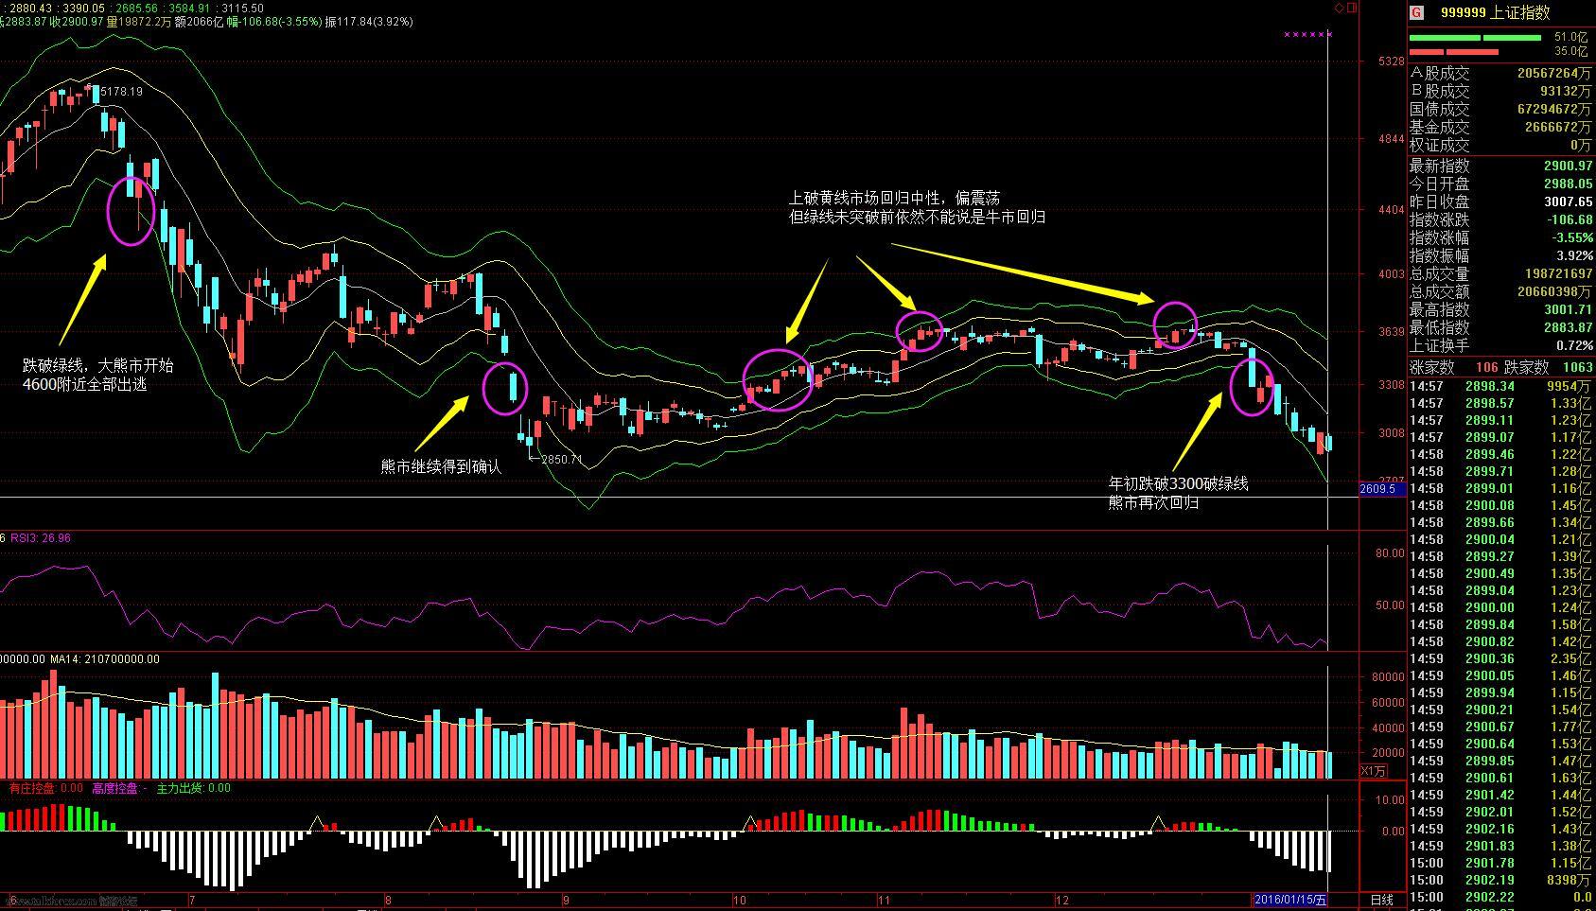The width and height of the screenshot is (1596, 911).
Task: Click the 5328 price axis label
Action: click(x=1391, y=61)
